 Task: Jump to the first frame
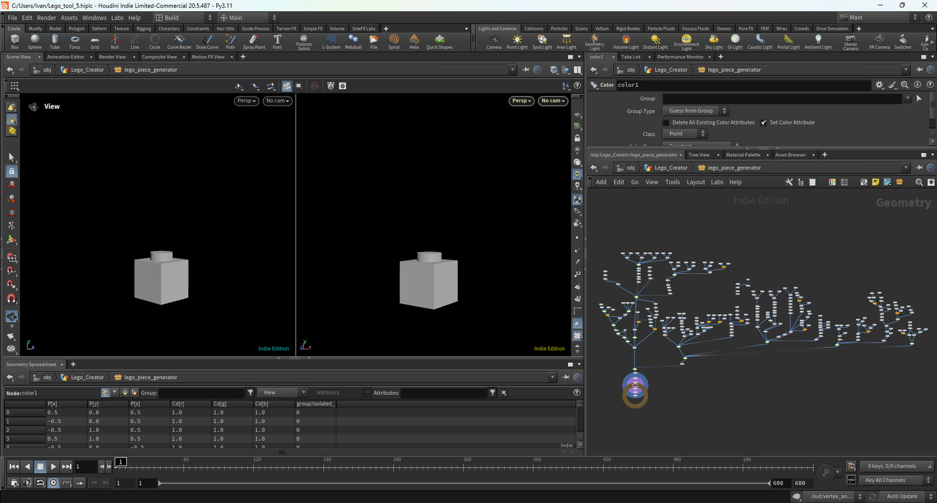pyautogui.click(x=13, y=466)
